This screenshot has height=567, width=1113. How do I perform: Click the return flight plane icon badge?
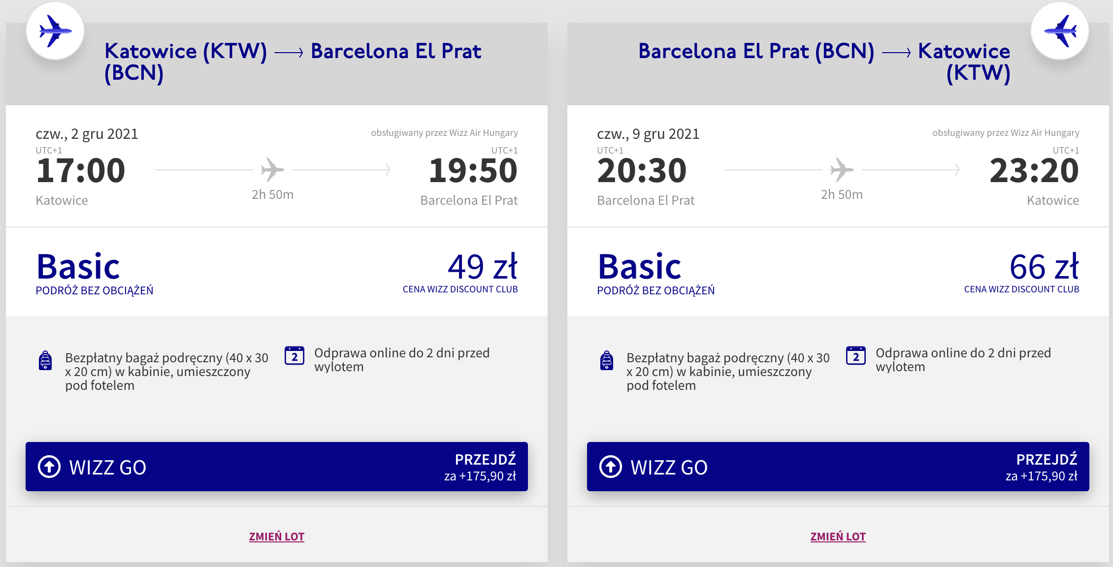(1059, 31)
